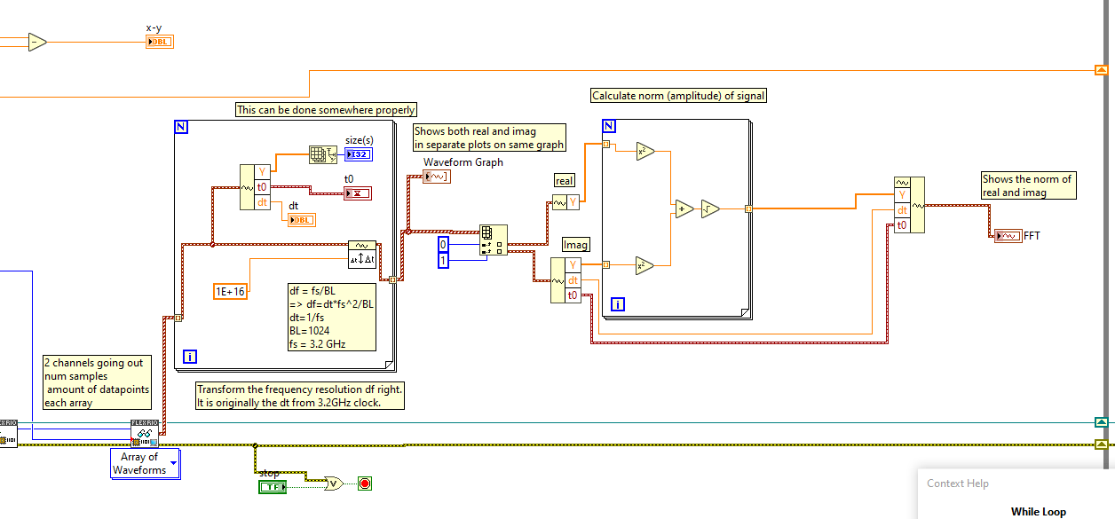
Task: Open the Array of Waveforms dropdown
Action: click(173, 461)
